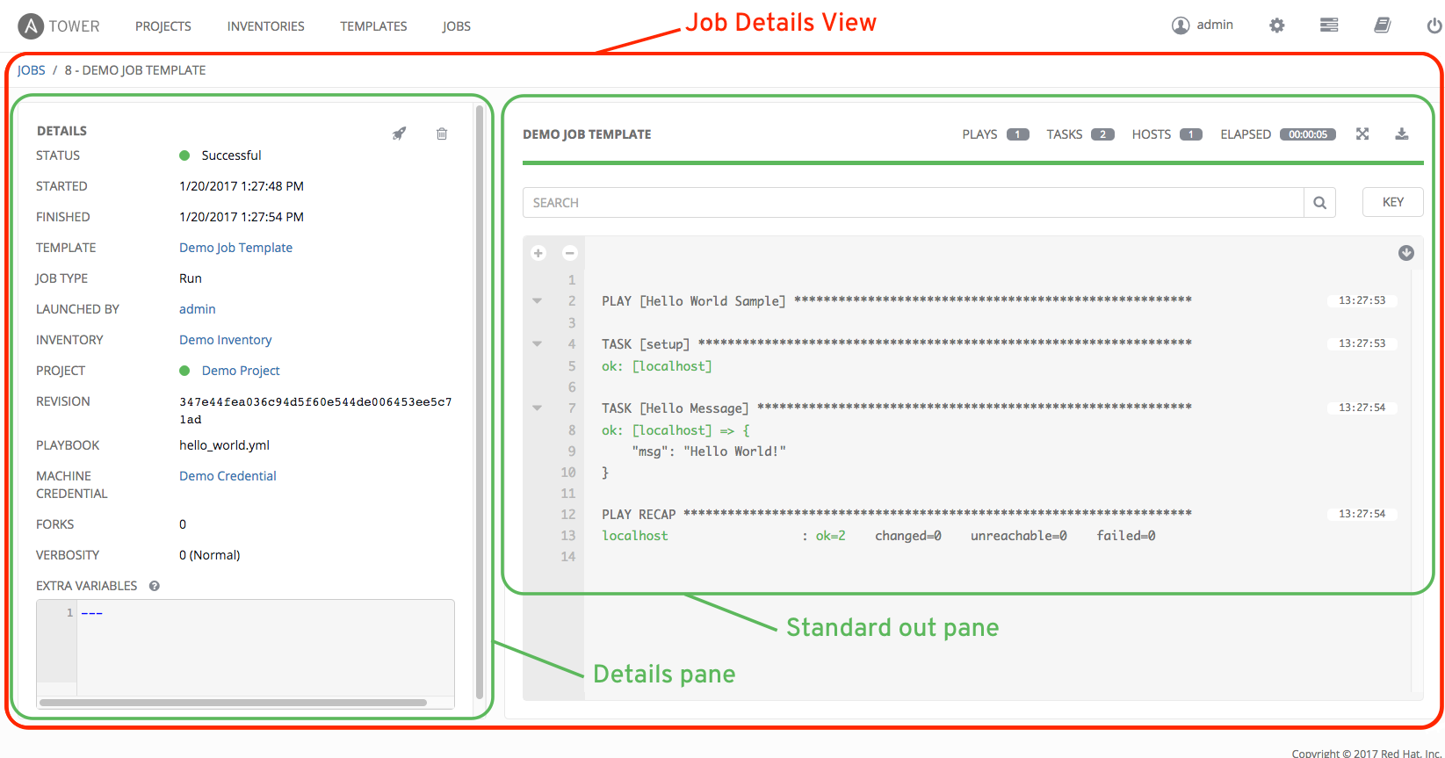
Task: Click the hello_world.yml playbook value
Action: (x=224, y=445)
